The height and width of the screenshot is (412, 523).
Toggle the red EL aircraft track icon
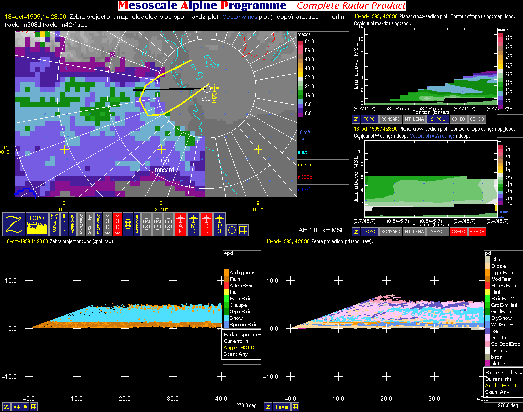pos(206,224)
